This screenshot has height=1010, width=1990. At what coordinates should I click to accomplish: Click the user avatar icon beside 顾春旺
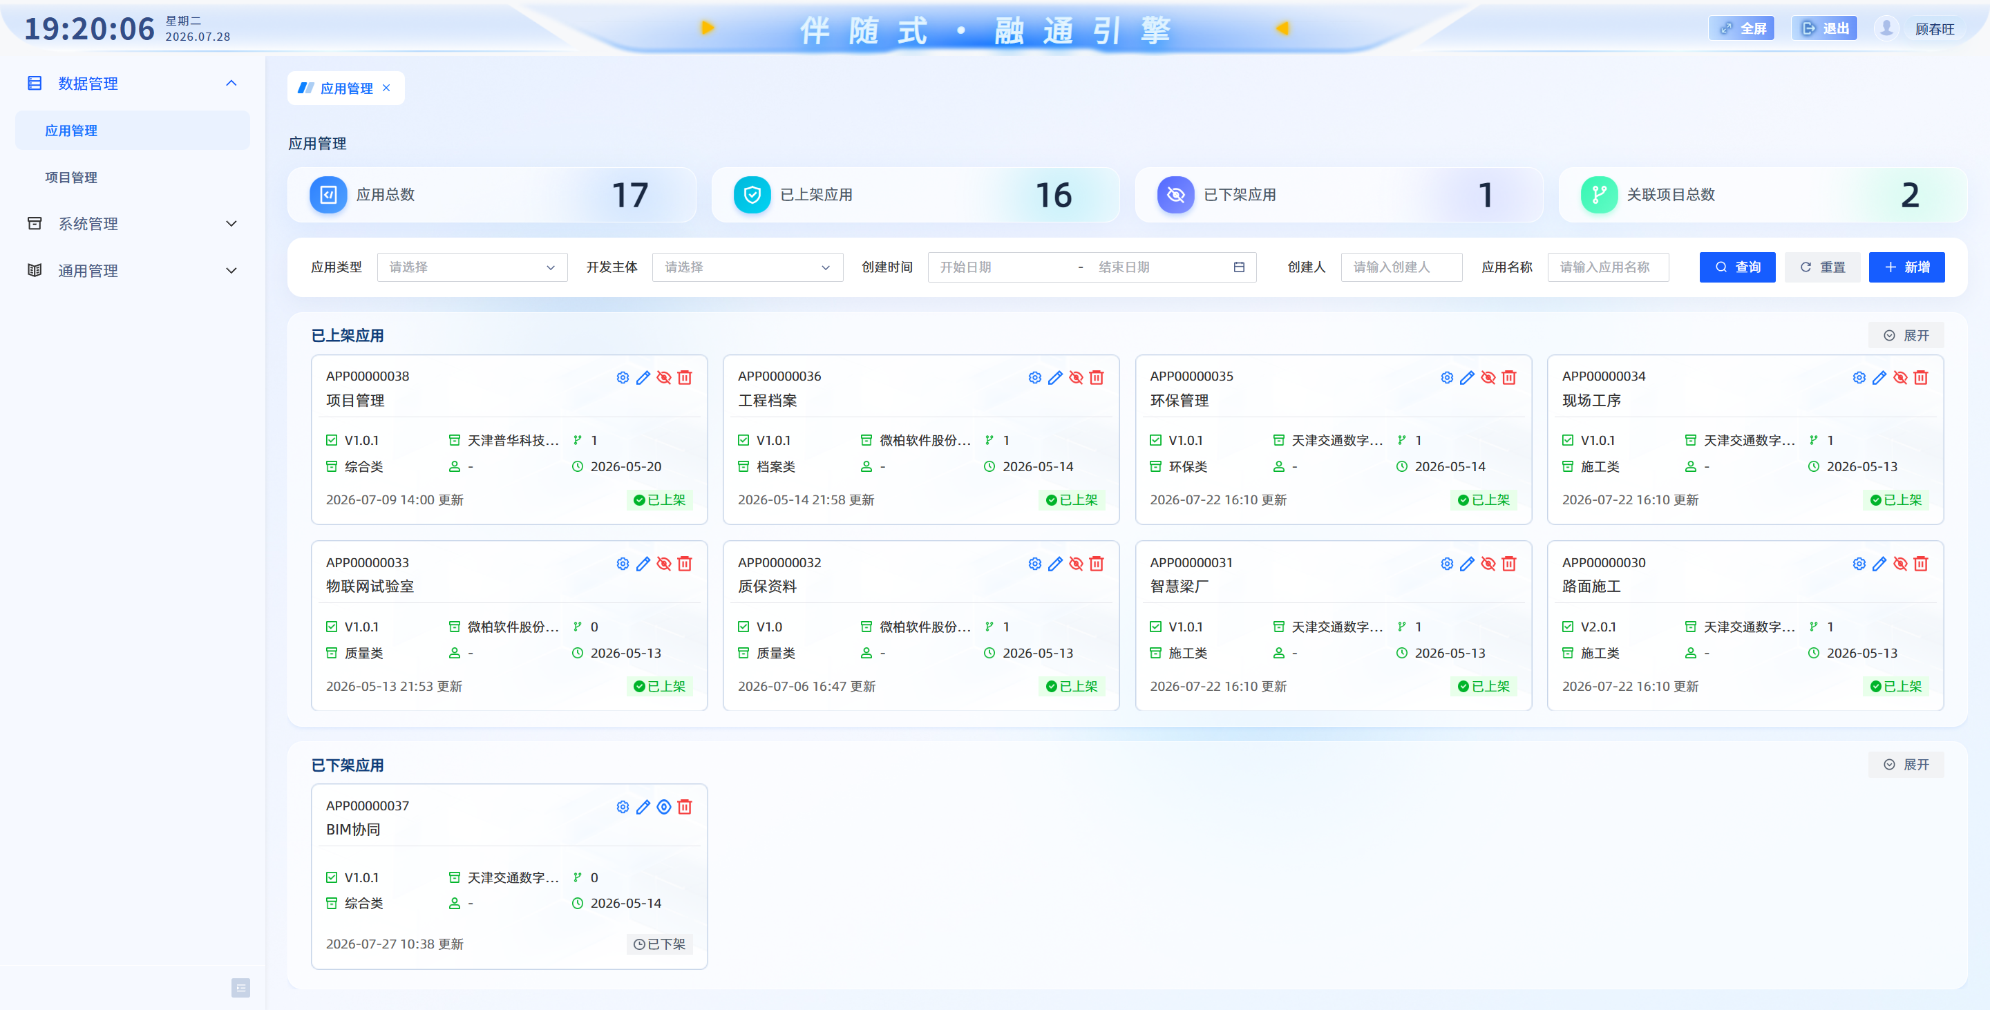(1886, 28)
